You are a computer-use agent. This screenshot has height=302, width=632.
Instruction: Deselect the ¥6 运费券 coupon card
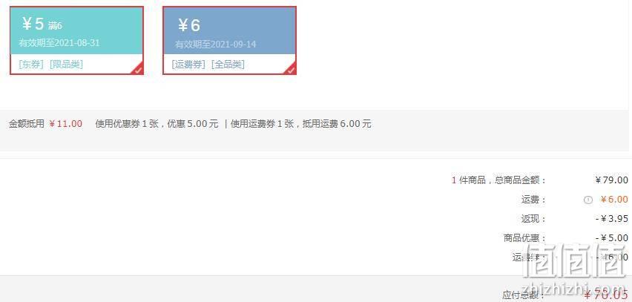(229, 40)
